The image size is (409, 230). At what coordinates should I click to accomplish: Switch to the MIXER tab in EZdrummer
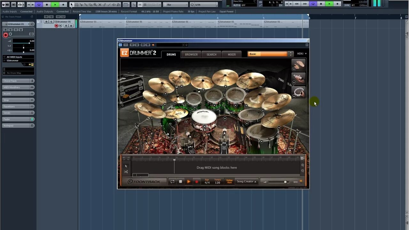(x=232, y=54)
